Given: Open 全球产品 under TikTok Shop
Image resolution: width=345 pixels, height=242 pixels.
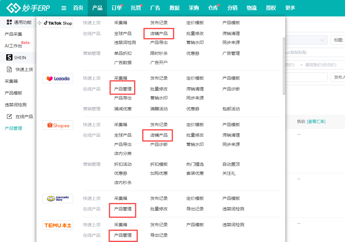Looking at the screenshot, I should [123, 33].
